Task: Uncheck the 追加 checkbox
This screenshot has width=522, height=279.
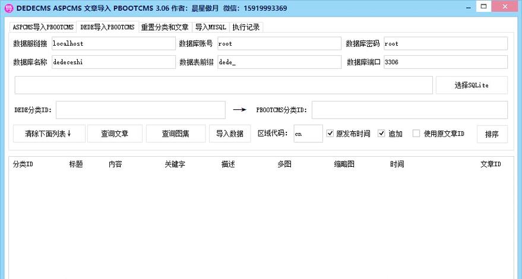Action: tap(382, 134)
